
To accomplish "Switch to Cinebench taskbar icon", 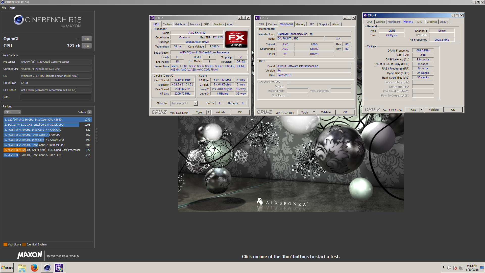I will 47,268.
